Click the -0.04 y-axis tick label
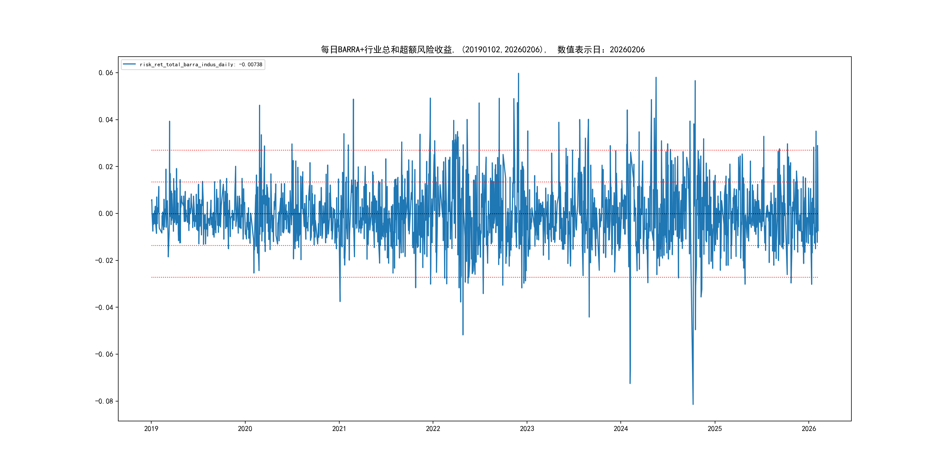This screenshot has height=473, width=946. tap(104, 307)
